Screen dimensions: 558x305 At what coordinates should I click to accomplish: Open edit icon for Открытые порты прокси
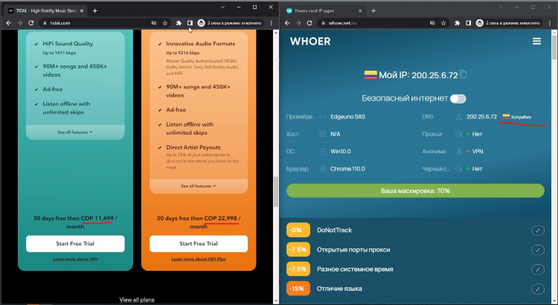coord(538,250)
